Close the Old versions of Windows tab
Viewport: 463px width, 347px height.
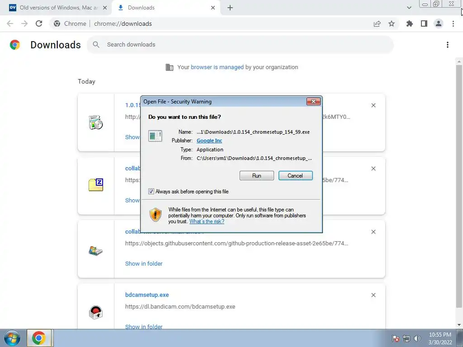104,8
